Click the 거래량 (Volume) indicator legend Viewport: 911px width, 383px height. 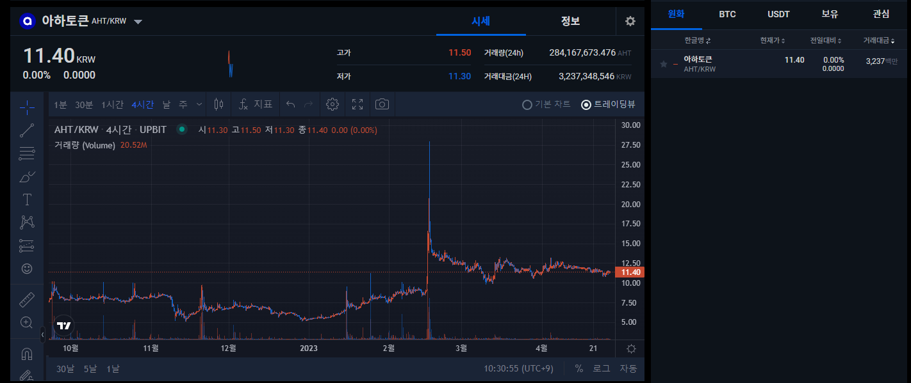(x=85, y=145)
